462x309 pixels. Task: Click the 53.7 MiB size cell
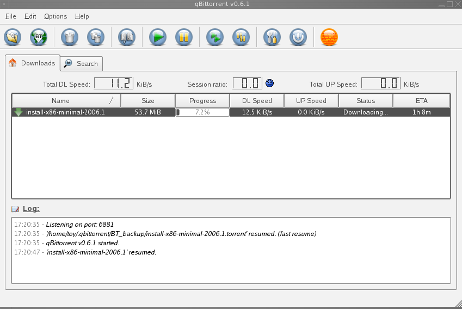148,112
